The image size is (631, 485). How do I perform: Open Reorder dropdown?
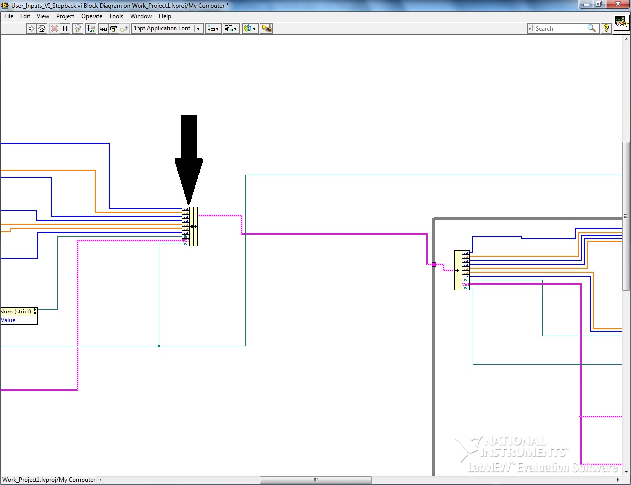(250, 28)
